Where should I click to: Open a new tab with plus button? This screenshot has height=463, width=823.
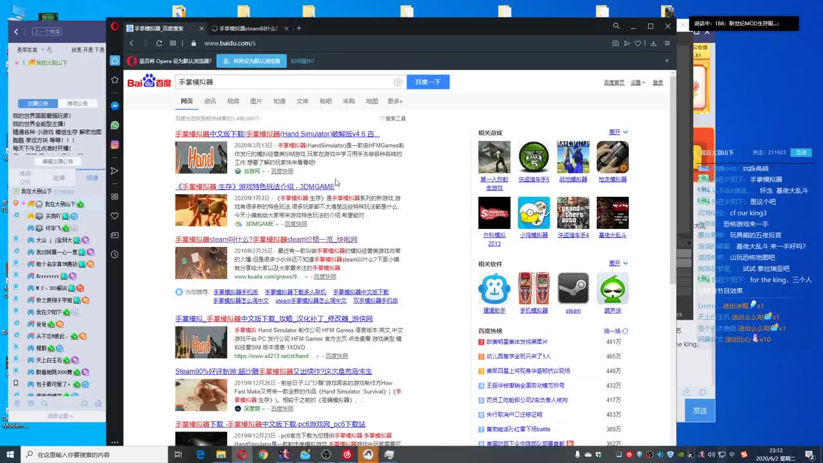(298, 28)
